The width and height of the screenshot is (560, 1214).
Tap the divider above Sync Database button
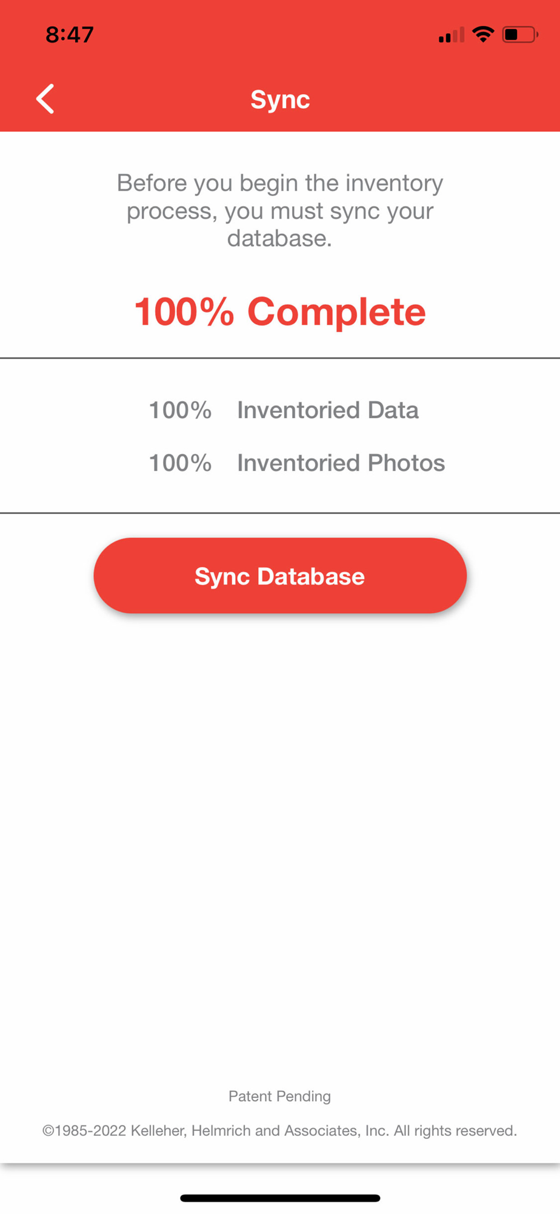click(280, 513)
